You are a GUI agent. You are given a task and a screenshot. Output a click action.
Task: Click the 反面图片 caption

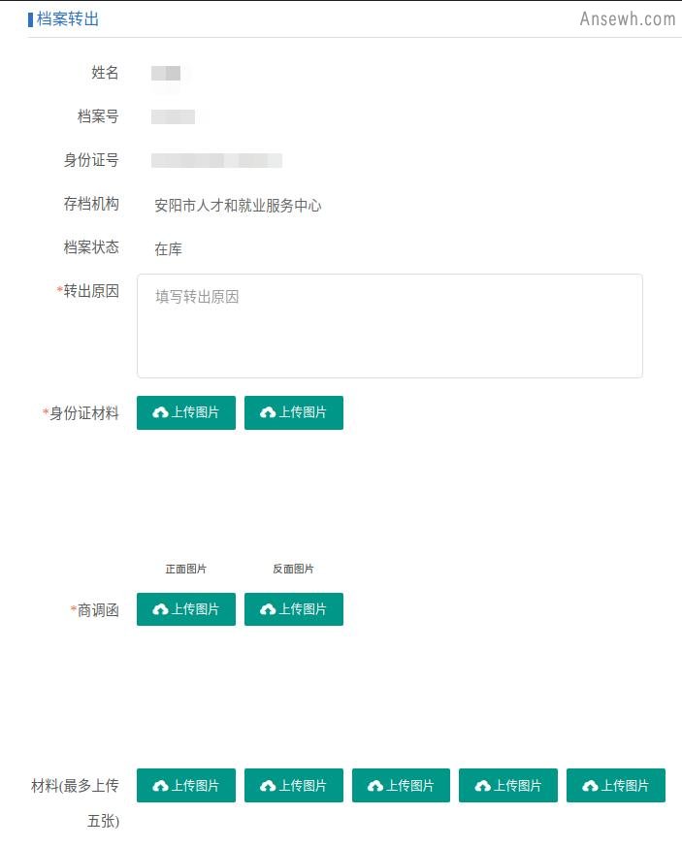(293, 569)
